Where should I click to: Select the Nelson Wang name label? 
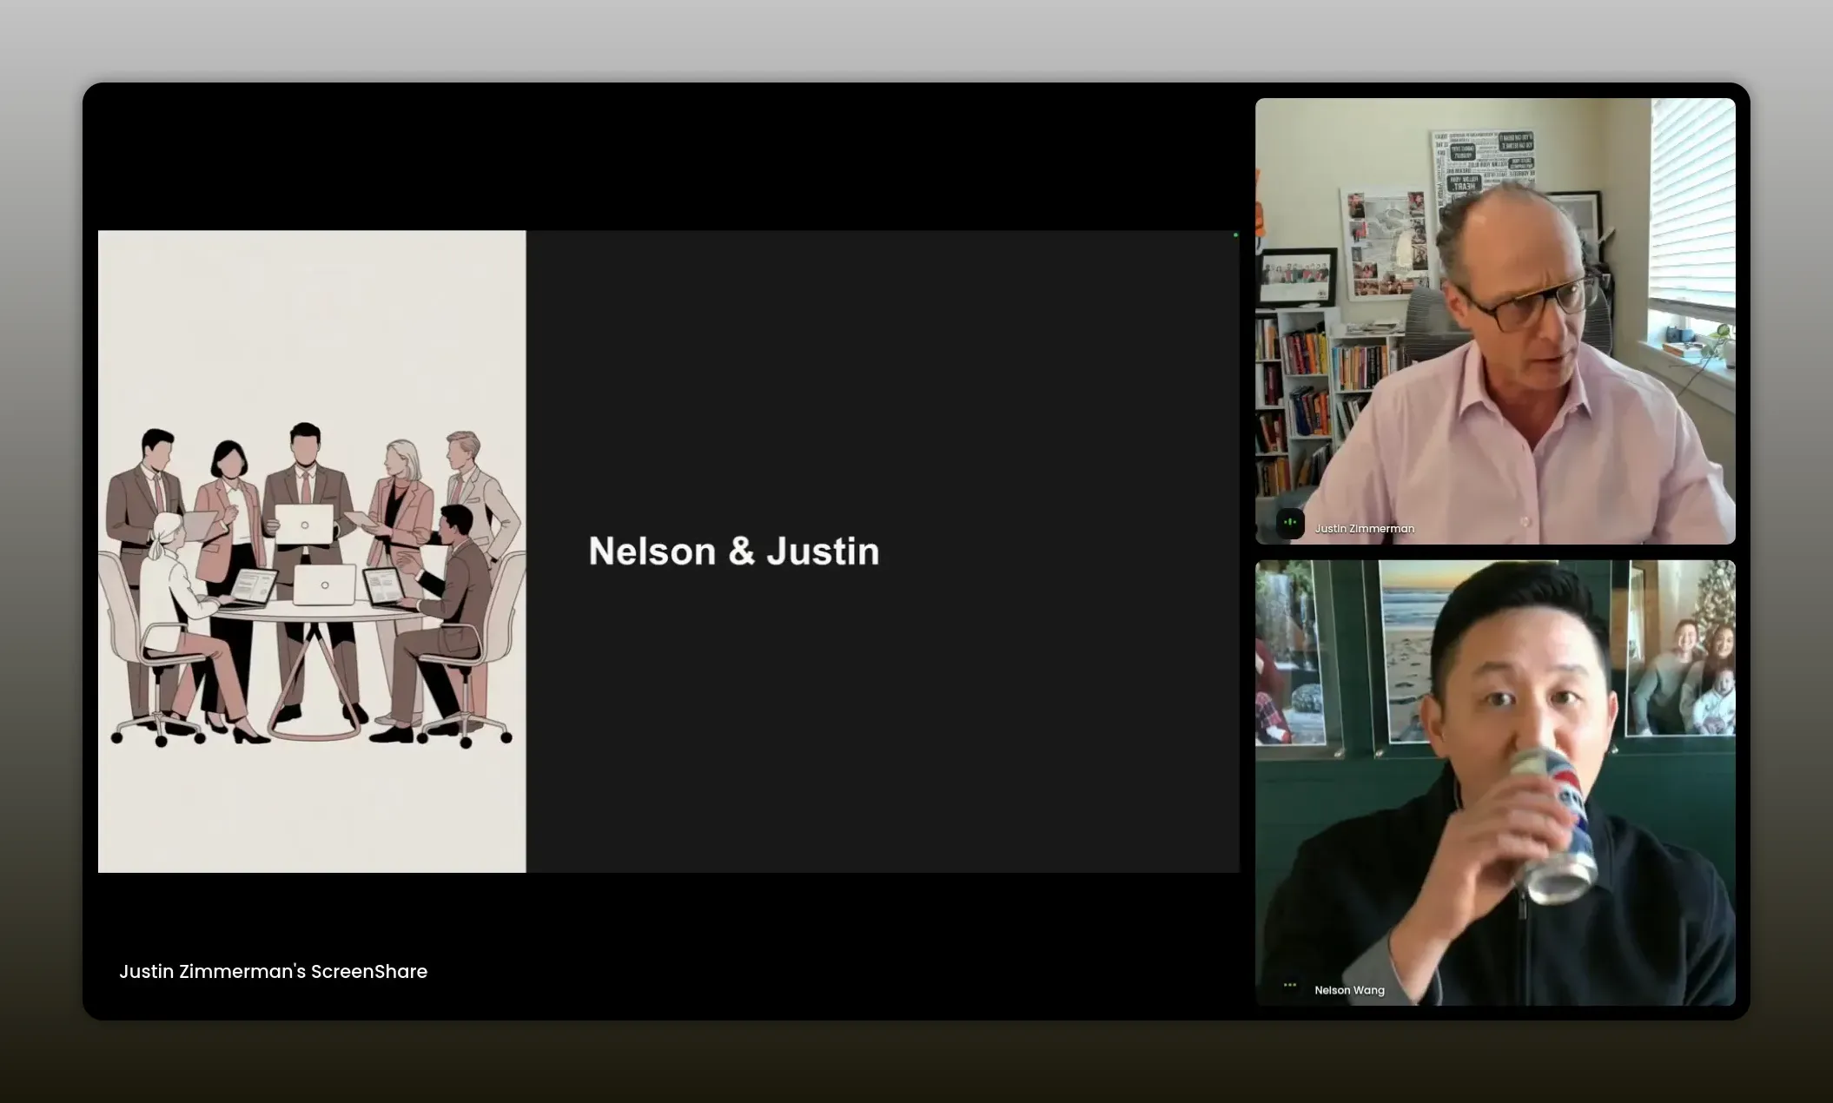pyautogui.click(x=1349, y=990)
